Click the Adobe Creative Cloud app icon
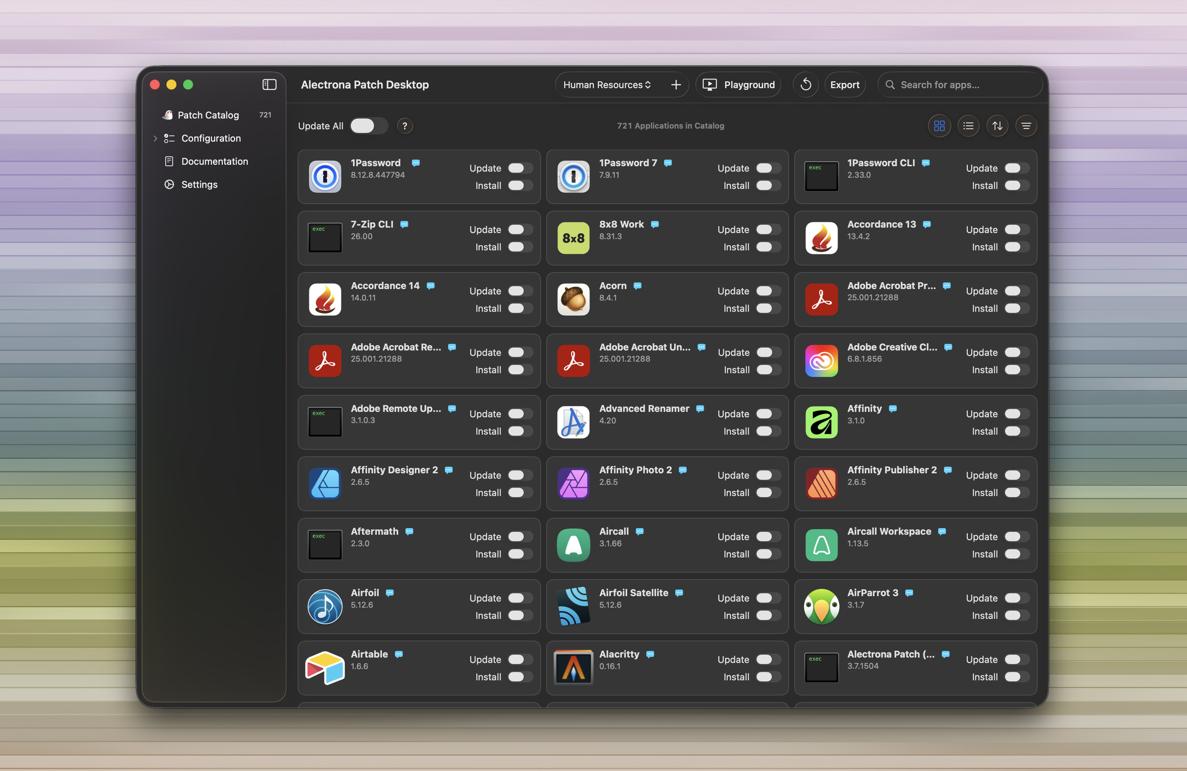1187x771 pixels. pyautogui.click(x=821, y=361)
